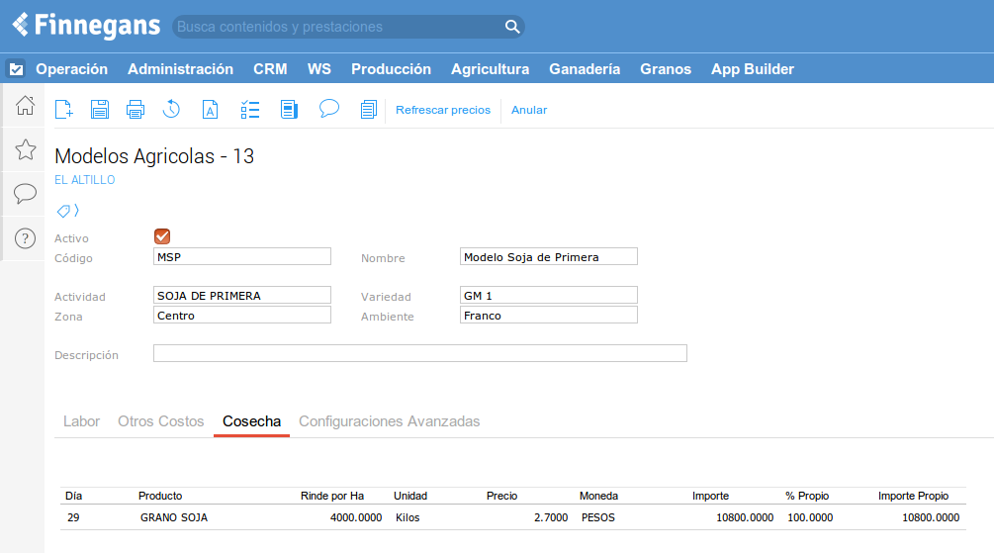Open the checklist icon in toolbar
994x553 pixels.
(x=250, y=110)
